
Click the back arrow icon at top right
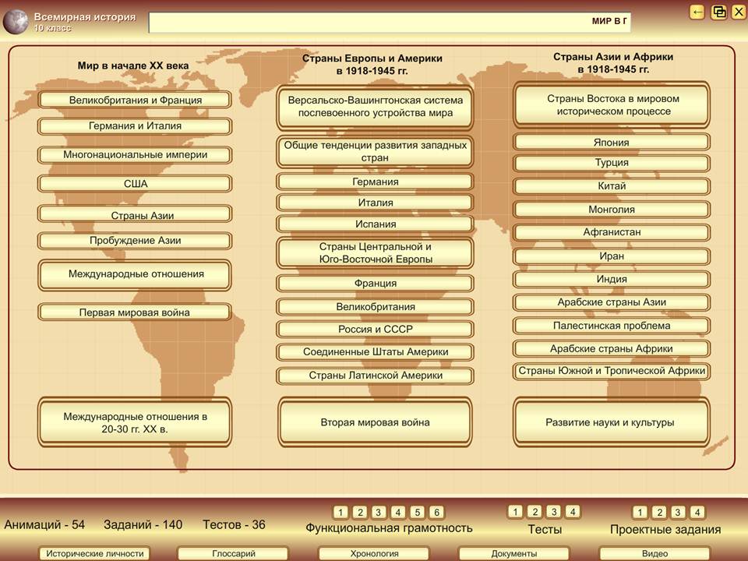click(697, 12)
